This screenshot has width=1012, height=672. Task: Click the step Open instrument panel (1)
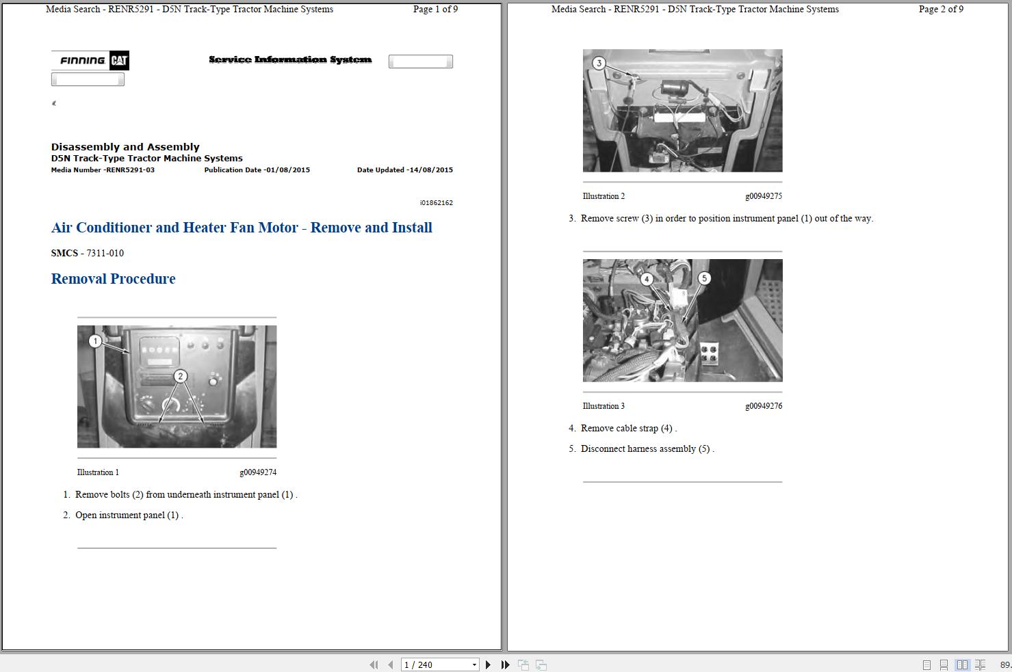(x=129, y=515)
